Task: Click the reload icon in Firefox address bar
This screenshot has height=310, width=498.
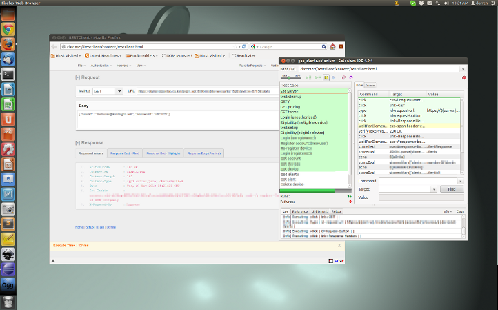Action: click(244, 47)
